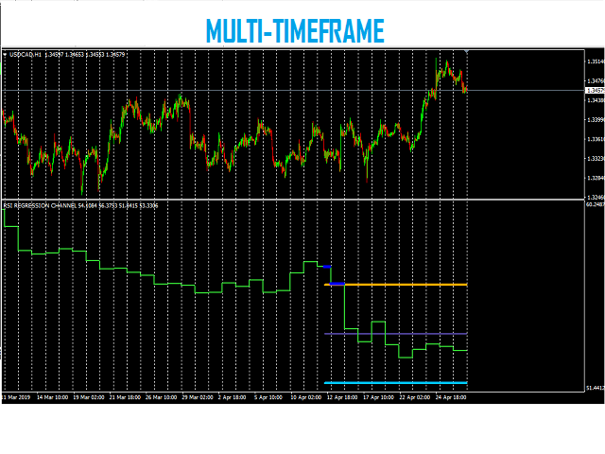Click the short blue marker above orange line

[x=327, y=267]
